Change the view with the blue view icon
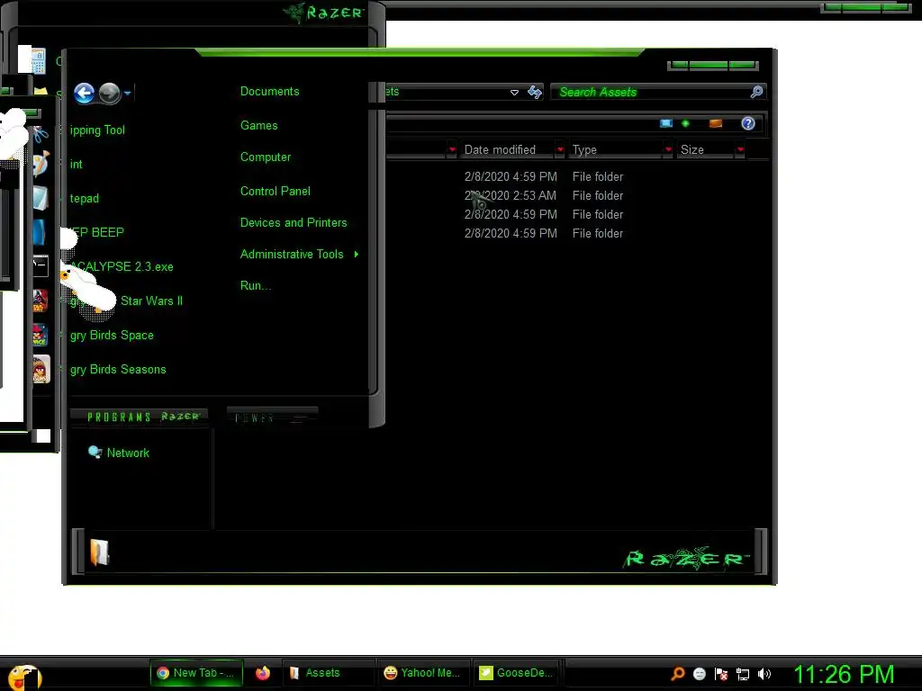The height and width of the screenshot is (691, 922). click(665, 123)
